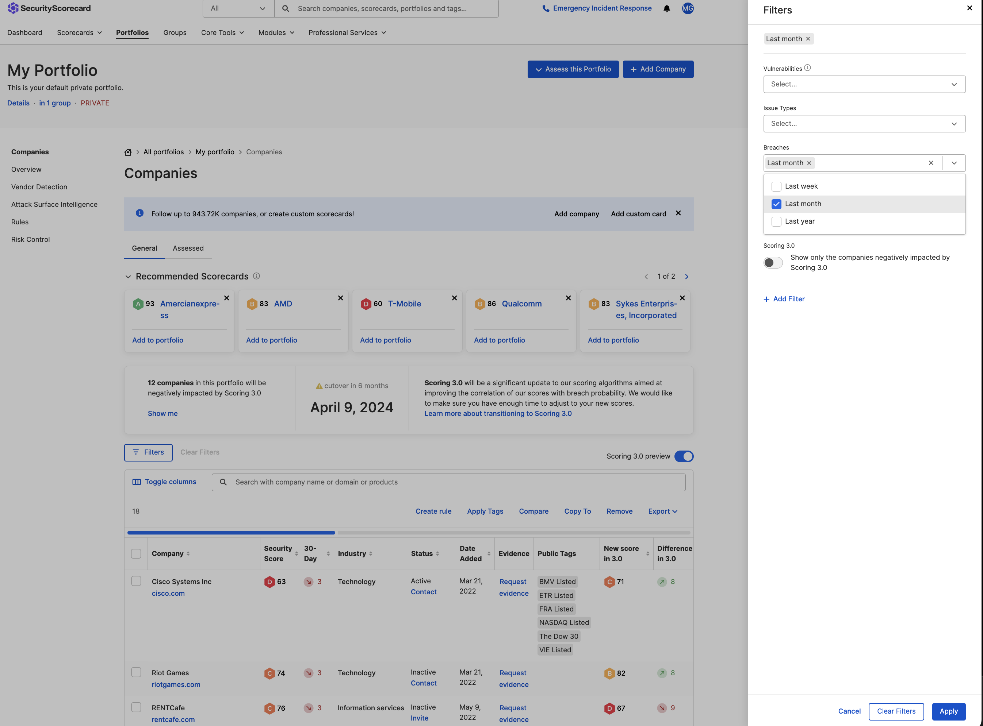Click the SecurityScorecard logo
Screen dimensions: 983x726
point(49,8)
